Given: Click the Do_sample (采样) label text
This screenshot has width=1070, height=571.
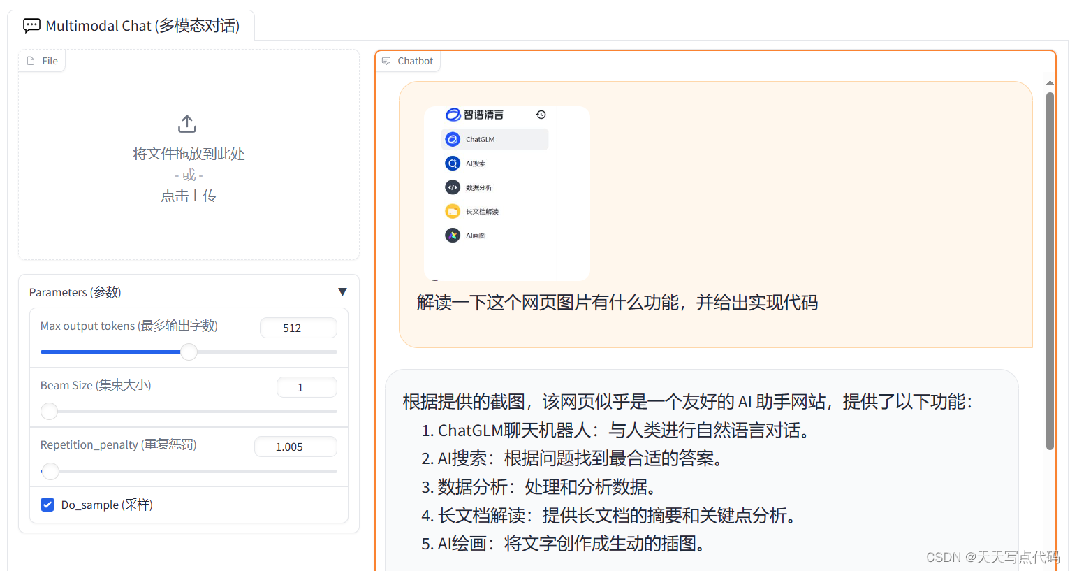Looking at the screenshot, I should click(x=107, y=505).
